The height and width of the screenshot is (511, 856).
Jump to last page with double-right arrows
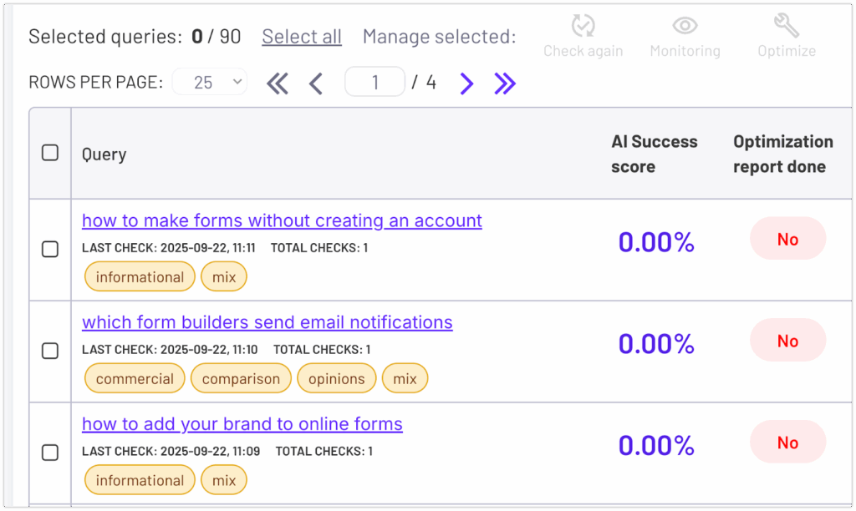505,83
